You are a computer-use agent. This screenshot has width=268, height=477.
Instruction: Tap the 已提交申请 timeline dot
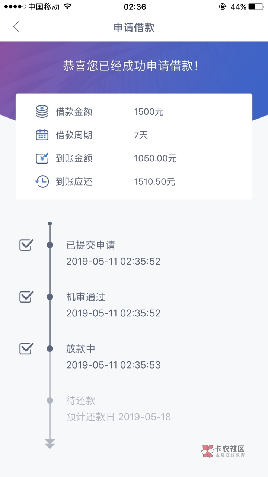50,245
